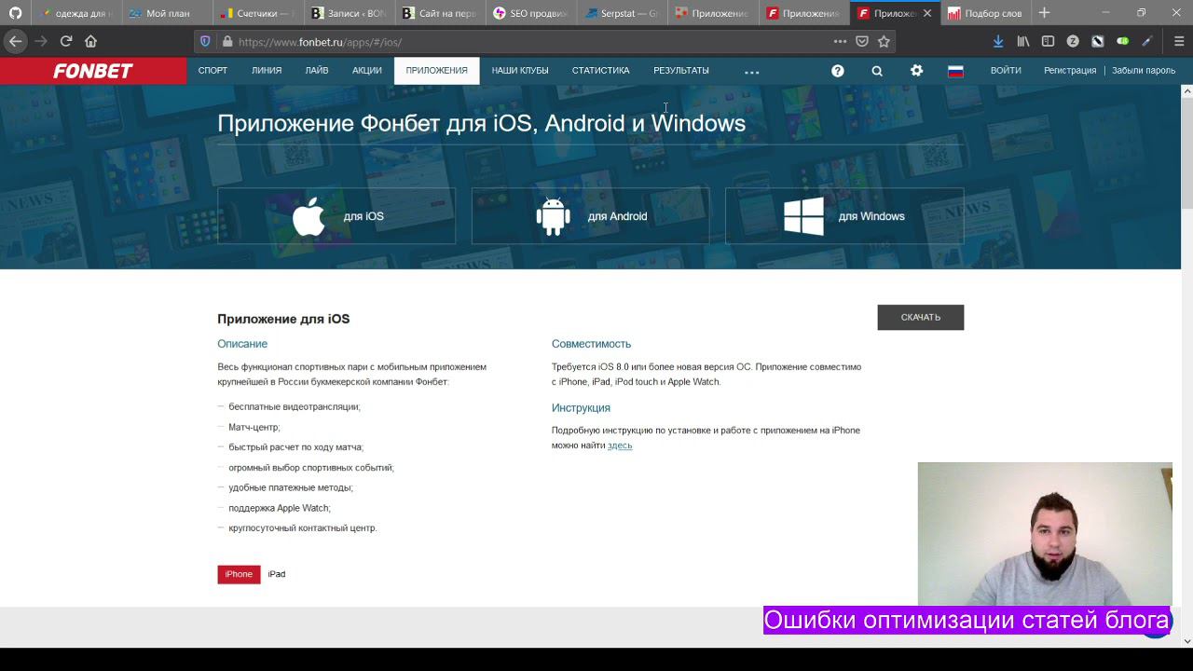
Task: Switch to the Serpstat tab
Action: pos(620,13)
